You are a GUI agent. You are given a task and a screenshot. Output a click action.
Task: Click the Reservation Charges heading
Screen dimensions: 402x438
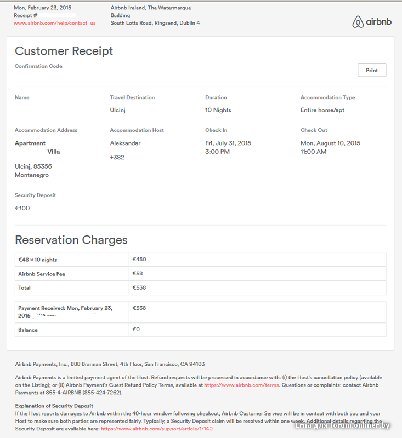click(x=71, y=240)
